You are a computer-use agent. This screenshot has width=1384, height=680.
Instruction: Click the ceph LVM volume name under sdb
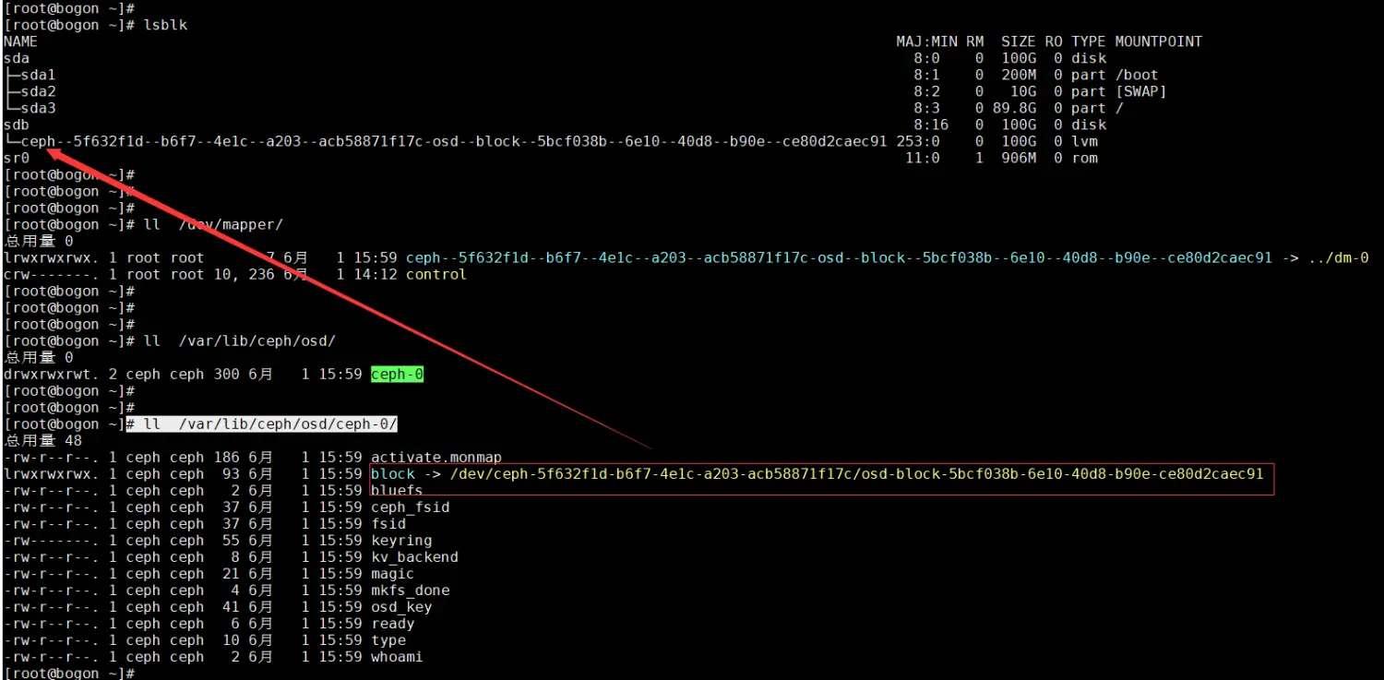[x=453, y=141]
